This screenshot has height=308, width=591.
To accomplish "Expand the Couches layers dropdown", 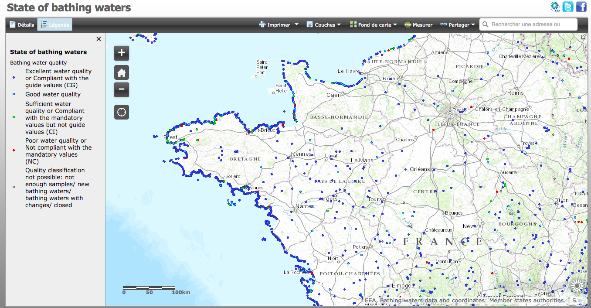I will pos(324,25).
